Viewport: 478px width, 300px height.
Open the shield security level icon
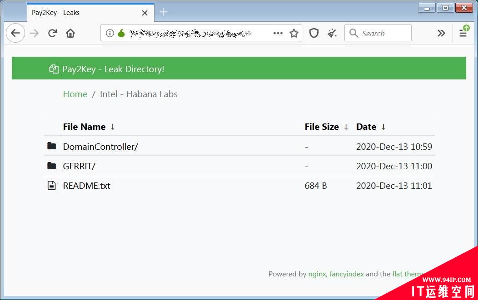[314, 33]
